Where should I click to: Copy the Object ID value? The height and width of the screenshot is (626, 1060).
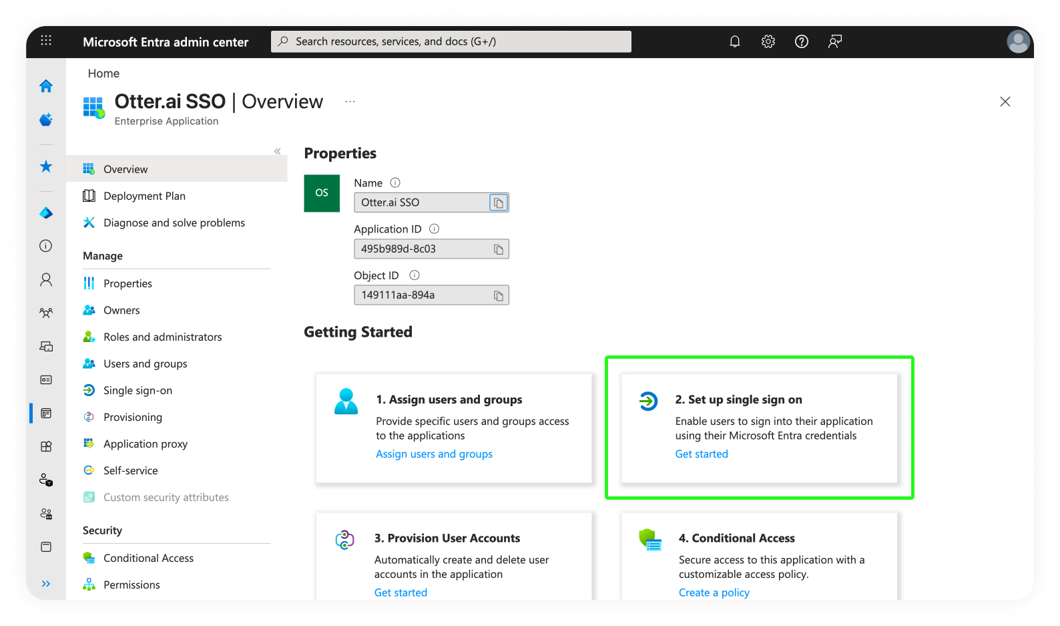coord(498,295)
